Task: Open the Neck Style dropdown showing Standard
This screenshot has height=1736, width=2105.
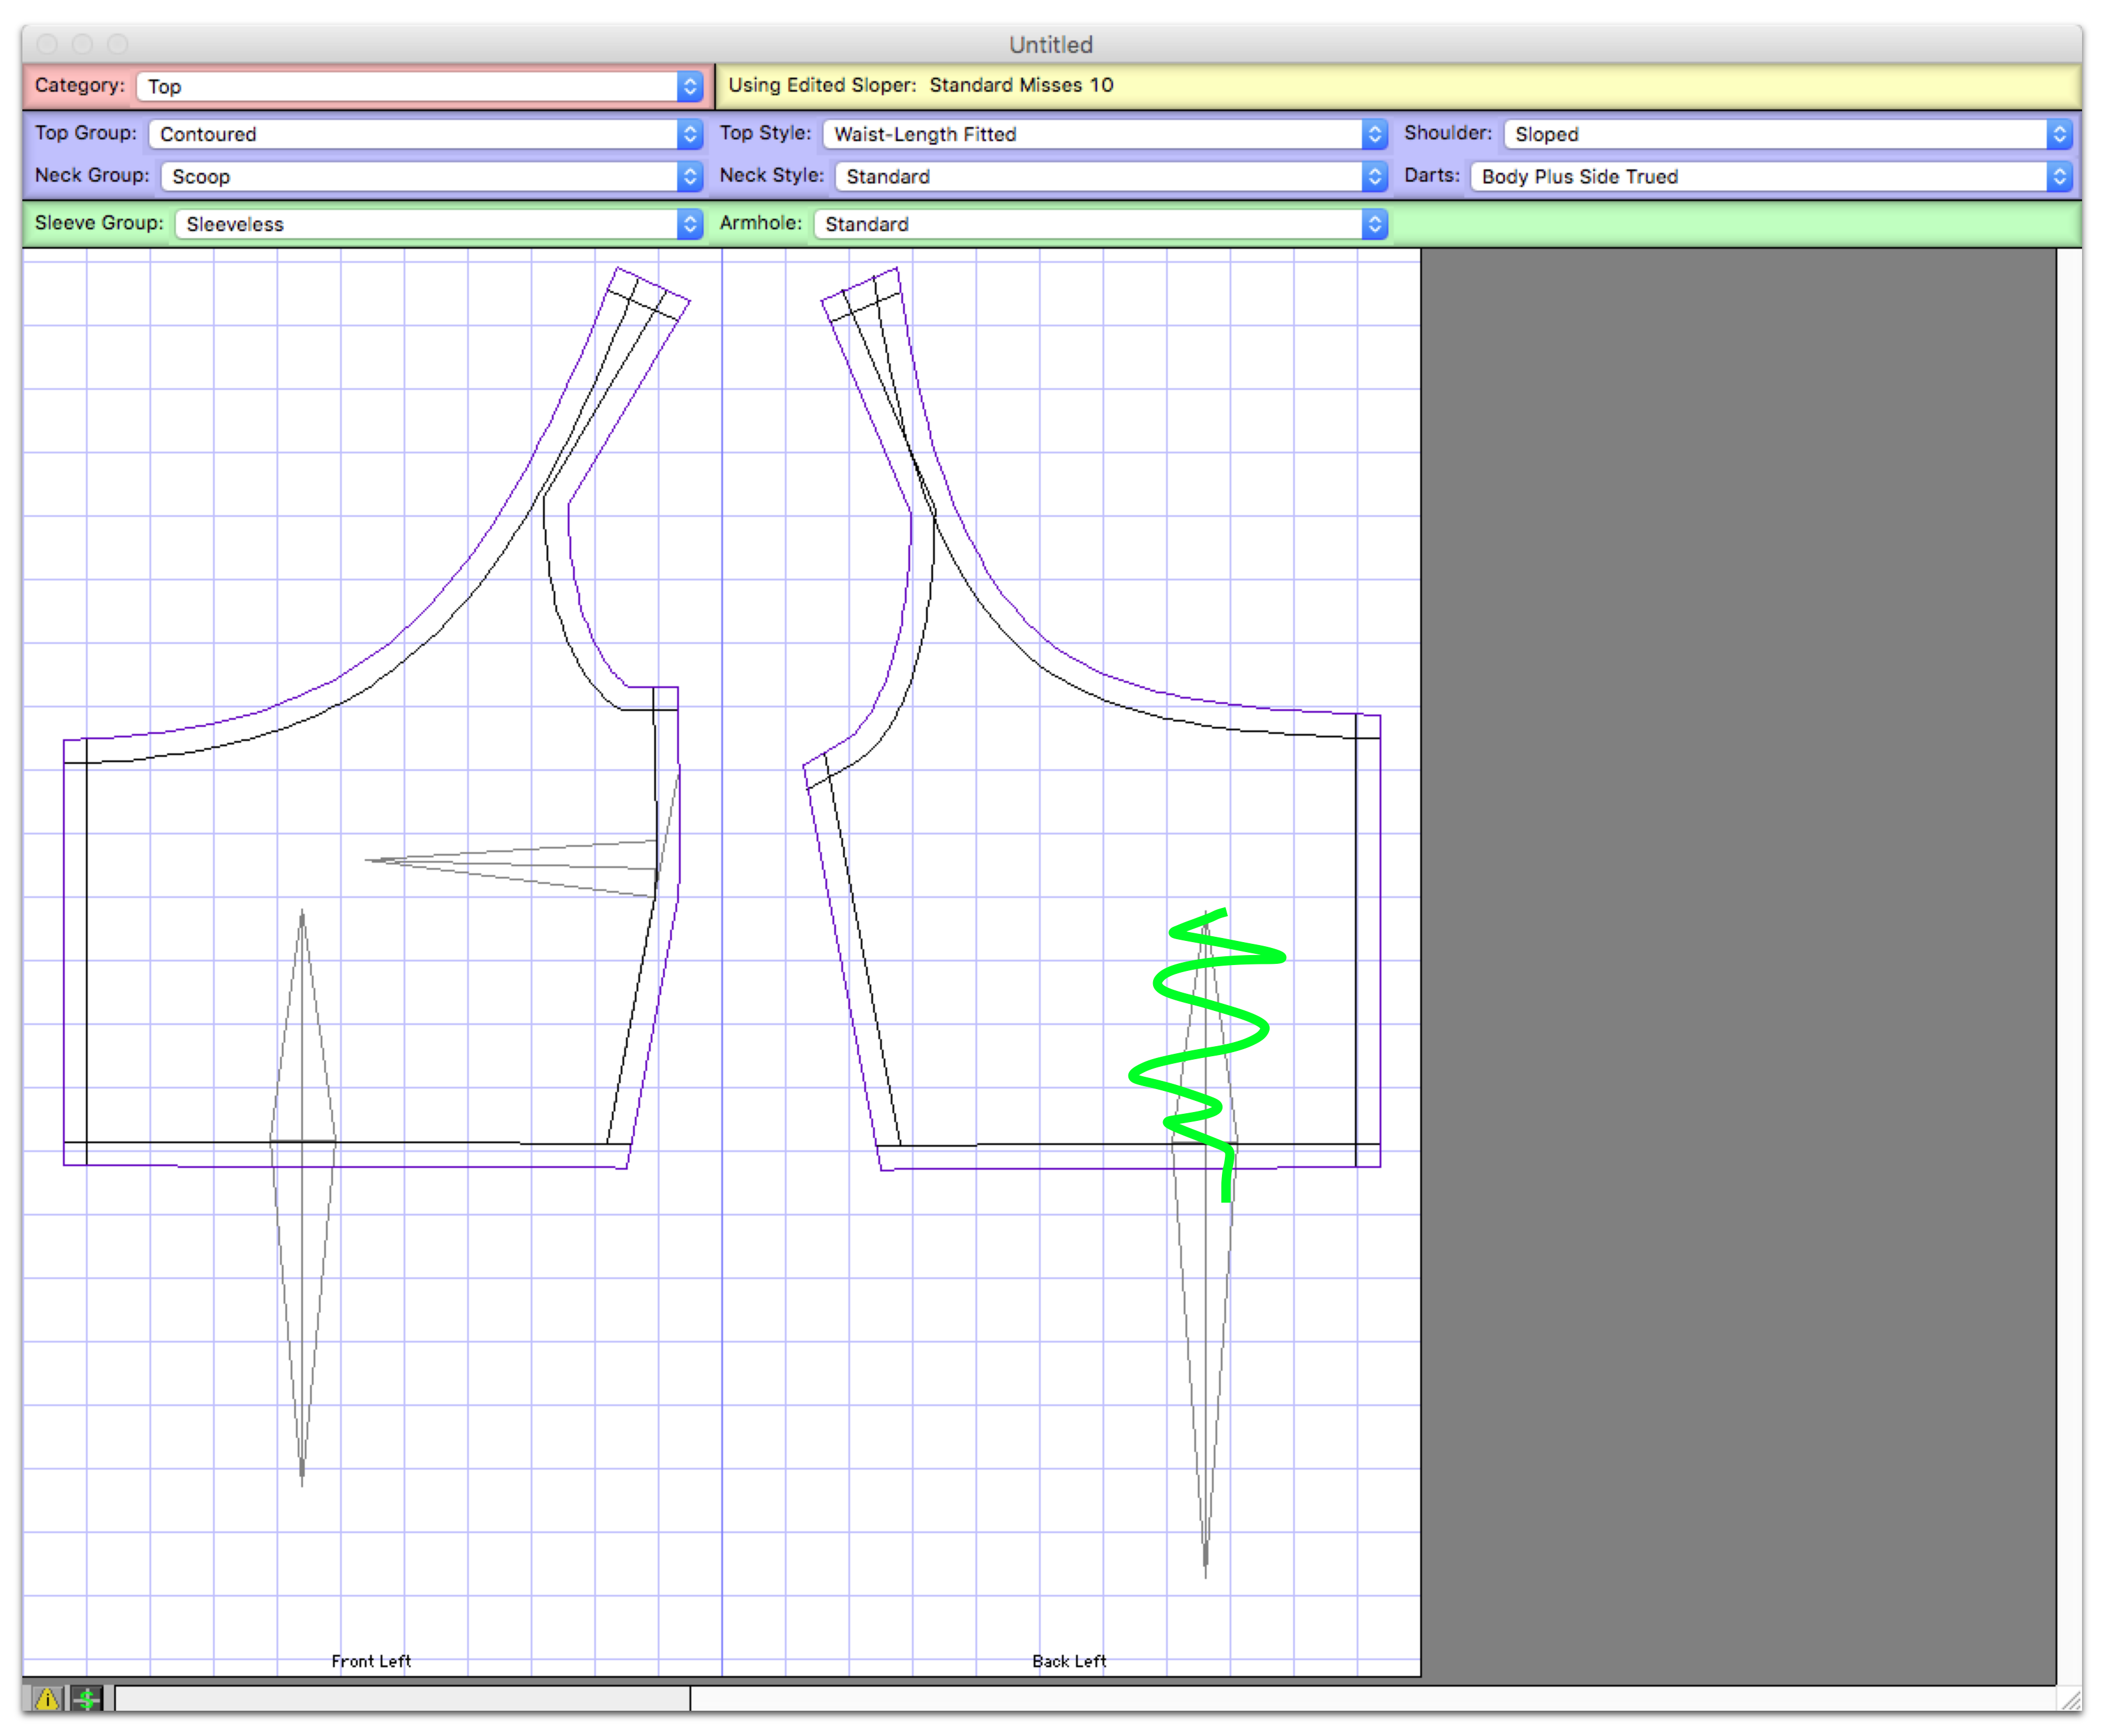Action: [1111, 176]
